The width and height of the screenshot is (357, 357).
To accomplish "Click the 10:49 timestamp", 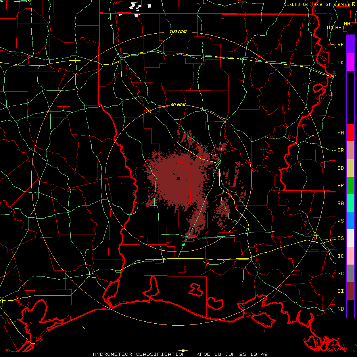I will pyautogui.click(x=259, y=354).
